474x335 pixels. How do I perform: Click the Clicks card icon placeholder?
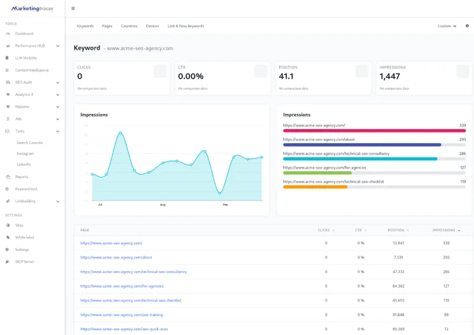coord(160,71)
